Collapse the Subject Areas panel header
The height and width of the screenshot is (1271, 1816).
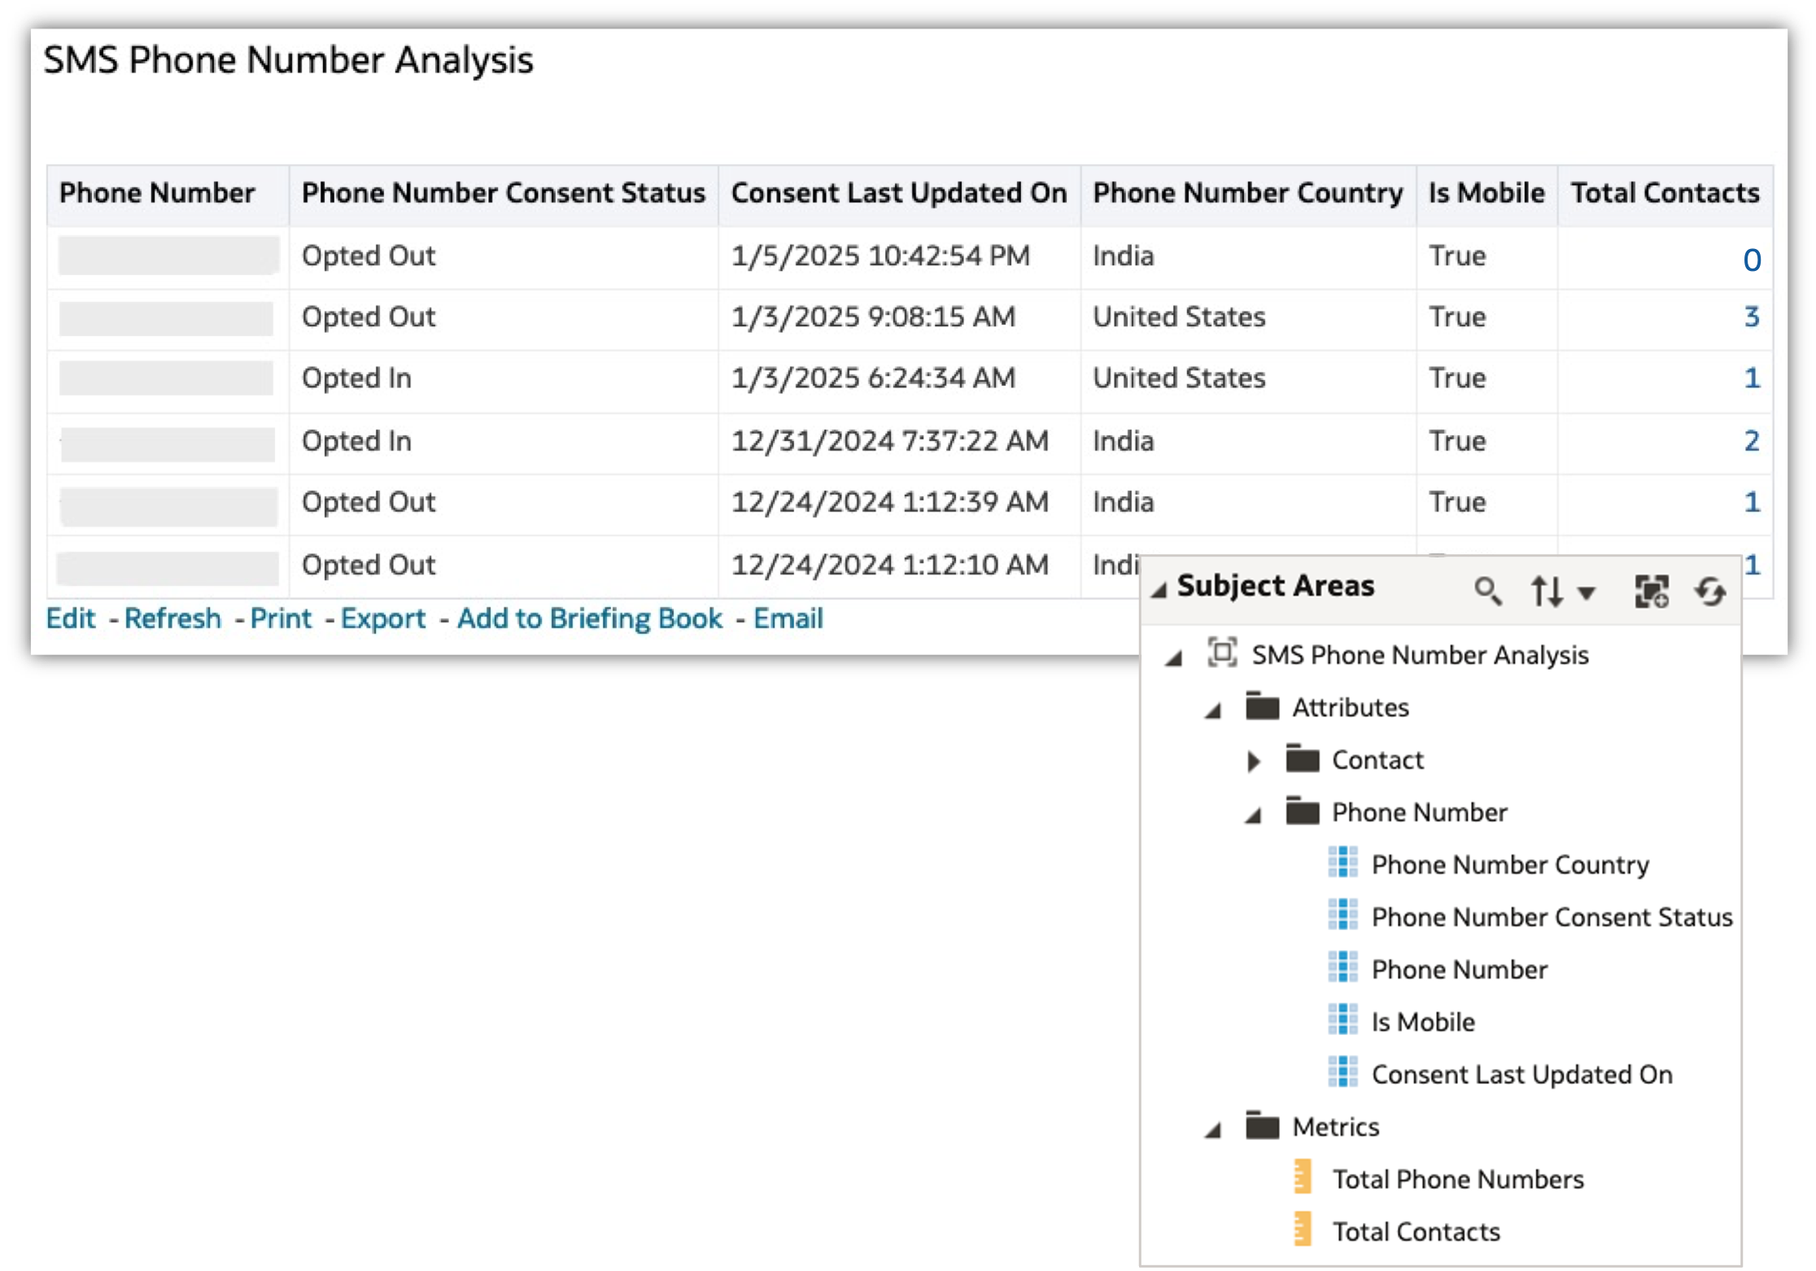click(x=1159, y=590)
